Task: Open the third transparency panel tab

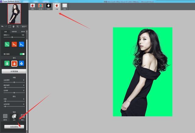Action: [x=23, y=32]
